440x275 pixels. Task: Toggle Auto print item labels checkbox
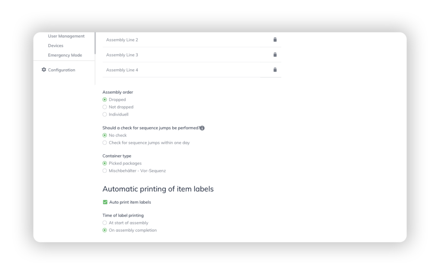(x=105, y=202)
